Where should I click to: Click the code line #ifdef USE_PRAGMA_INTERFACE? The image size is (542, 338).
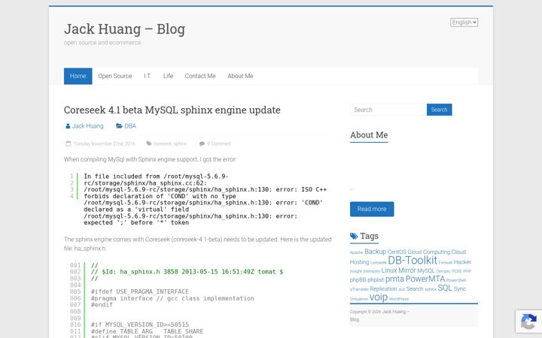[x=140, y=291]
